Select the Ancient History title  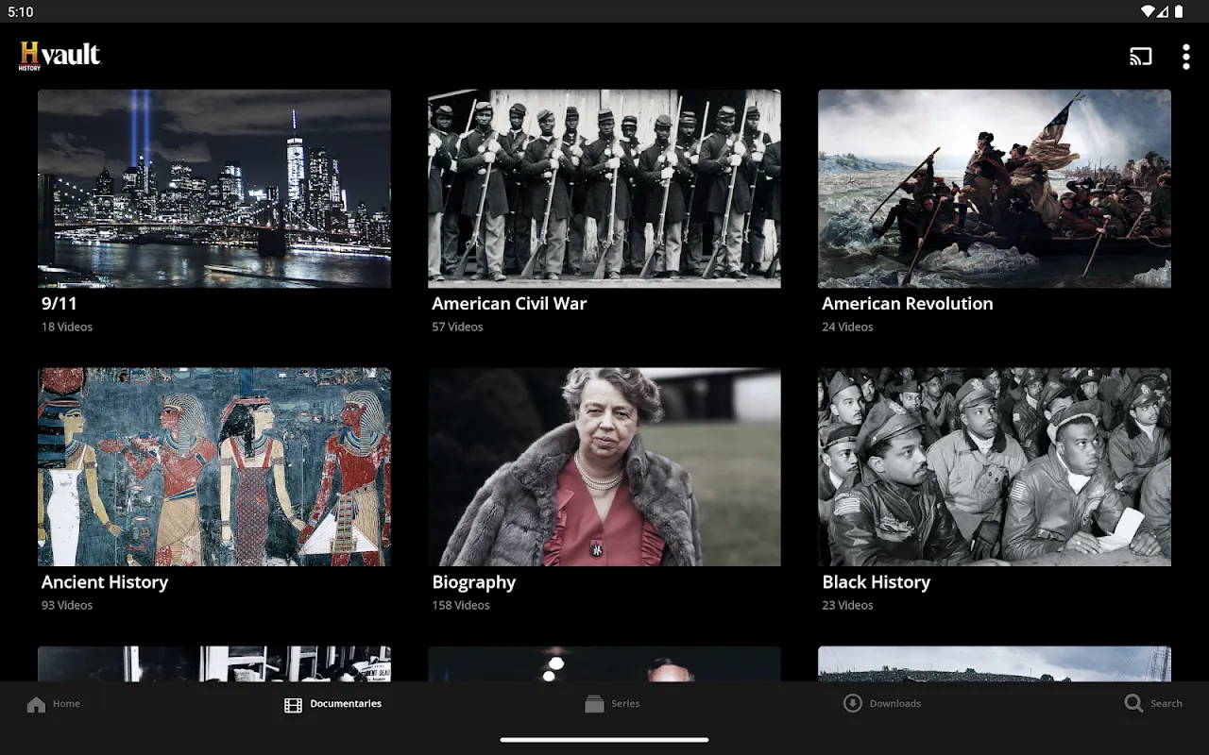point(105,582)
